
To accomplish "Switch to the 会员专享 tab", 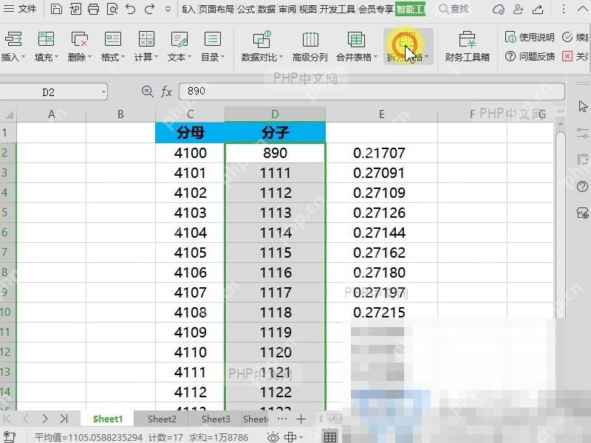I will [x=376, y=9].
